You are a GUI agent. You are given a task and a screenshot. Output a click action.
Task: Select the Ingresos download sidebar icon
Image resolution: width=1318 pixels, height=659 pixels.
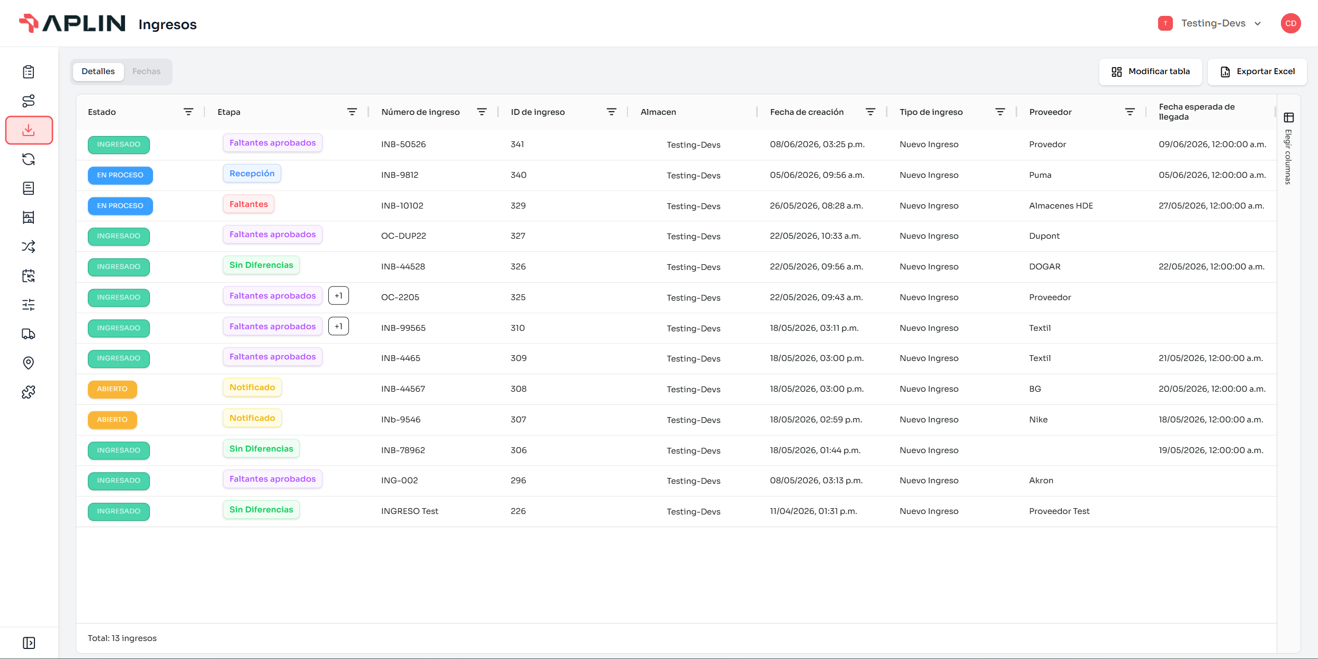[x=29, y=130]
